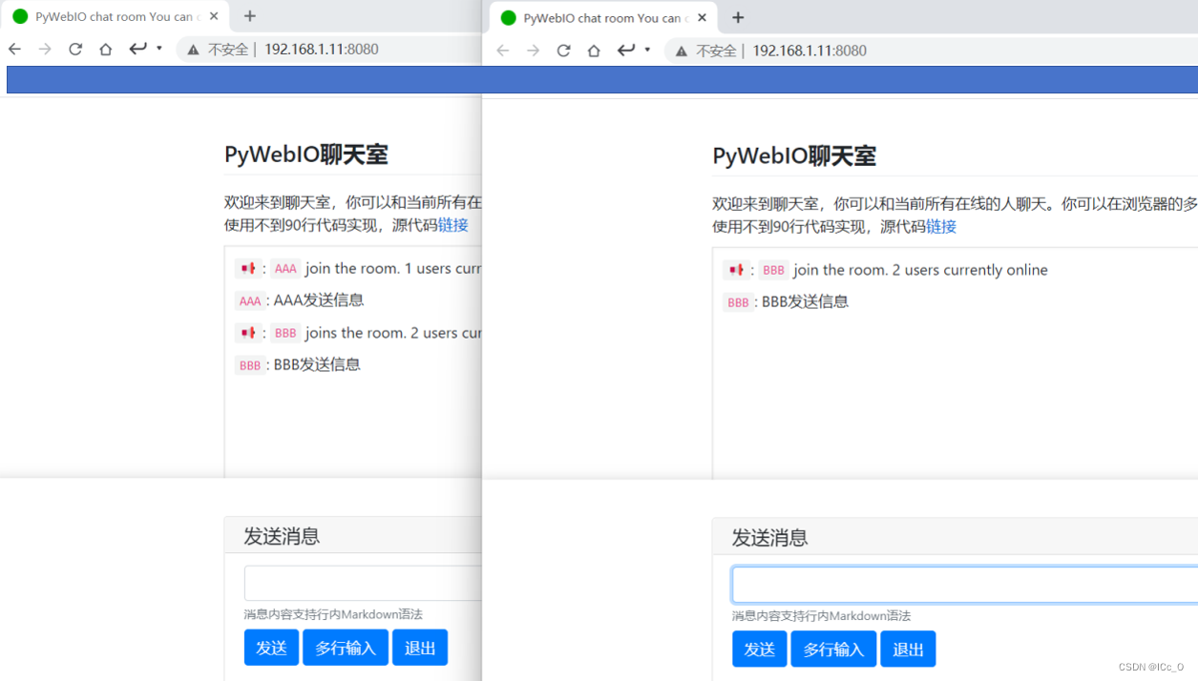Click BBB tag before BBB发送信息 in right window

[738, 302]
